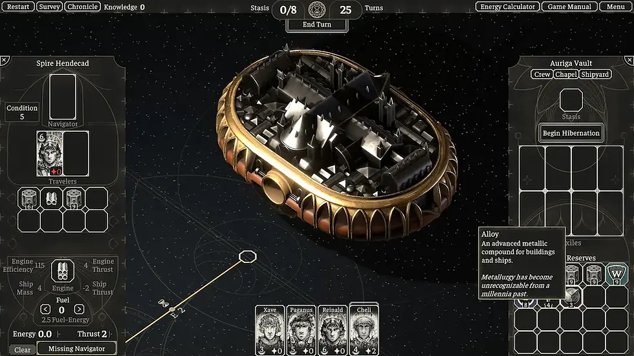Image resolution: width=634 pixels, height=356 pixels.
Task: Select the alloy crate next to the tooltip
Action: coord(572,275)
